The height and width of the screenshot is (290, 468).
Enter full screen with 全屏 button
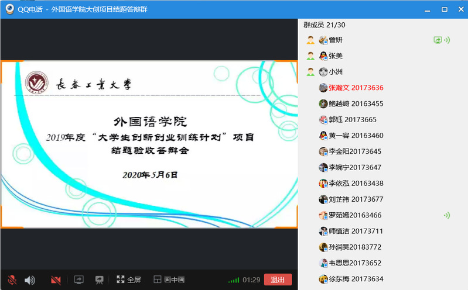[x=129, y=280]
